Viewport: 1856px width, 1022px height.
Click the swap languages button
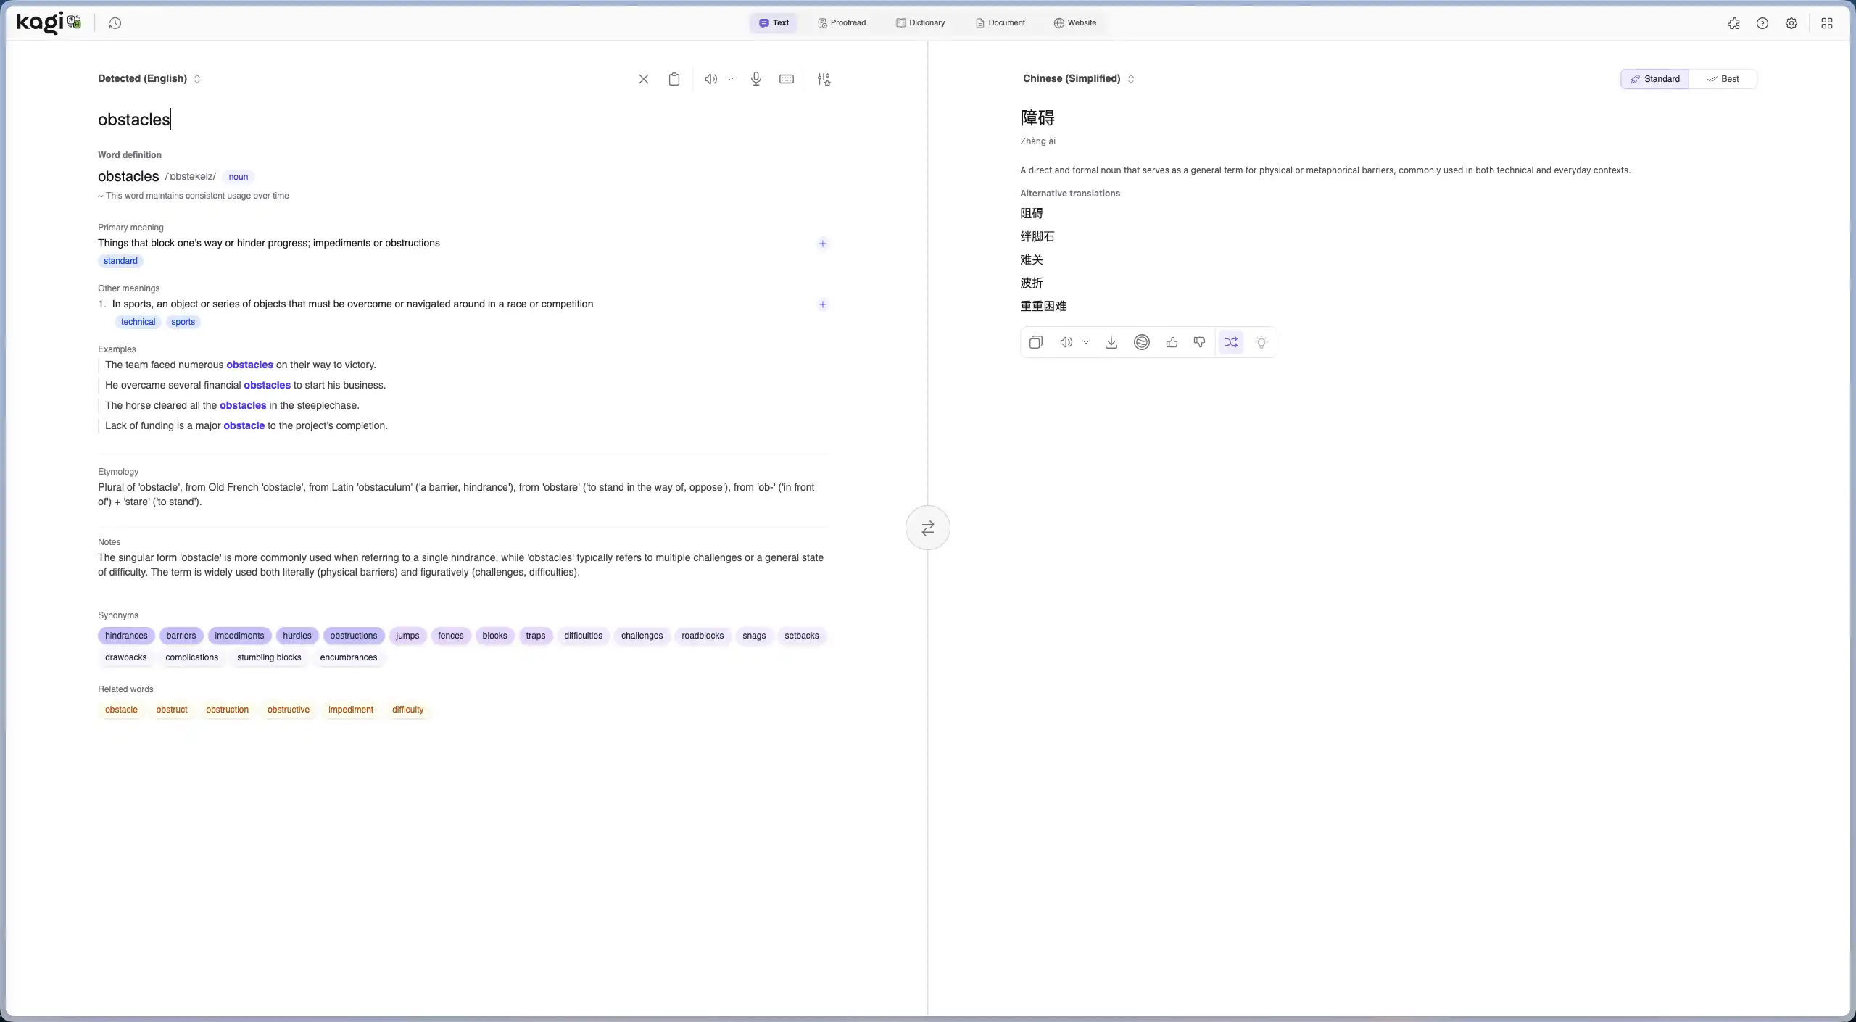[927, 528]
